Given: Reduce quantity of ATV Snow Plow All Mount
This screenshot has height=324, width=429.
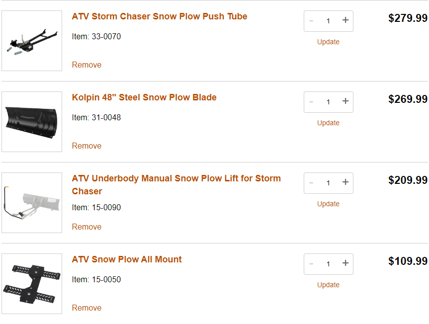Looking at the screenshot, I should (x=312, y=264).
